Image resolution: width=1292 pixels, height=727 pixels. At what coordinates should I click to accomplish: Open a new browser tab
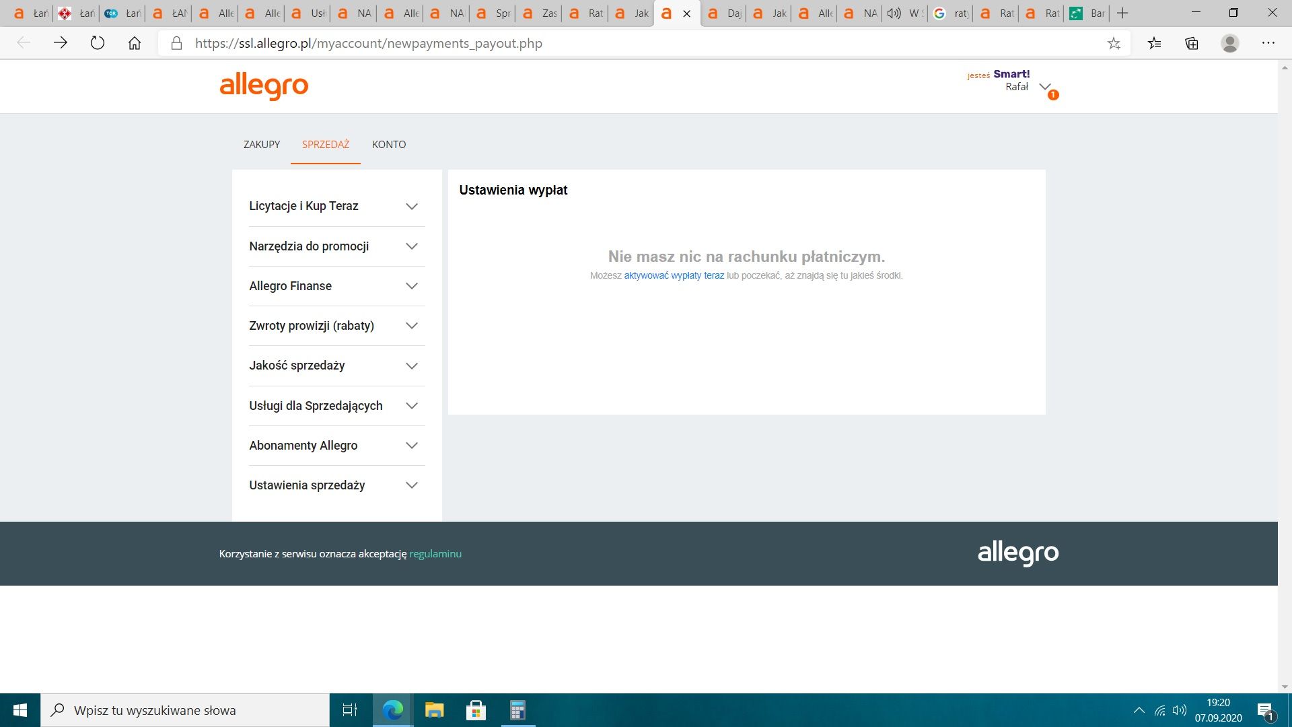tap(1122, 13)
